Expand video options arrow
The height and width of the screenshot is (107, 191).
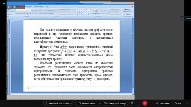pyautogui.click(x=99, y=103)
